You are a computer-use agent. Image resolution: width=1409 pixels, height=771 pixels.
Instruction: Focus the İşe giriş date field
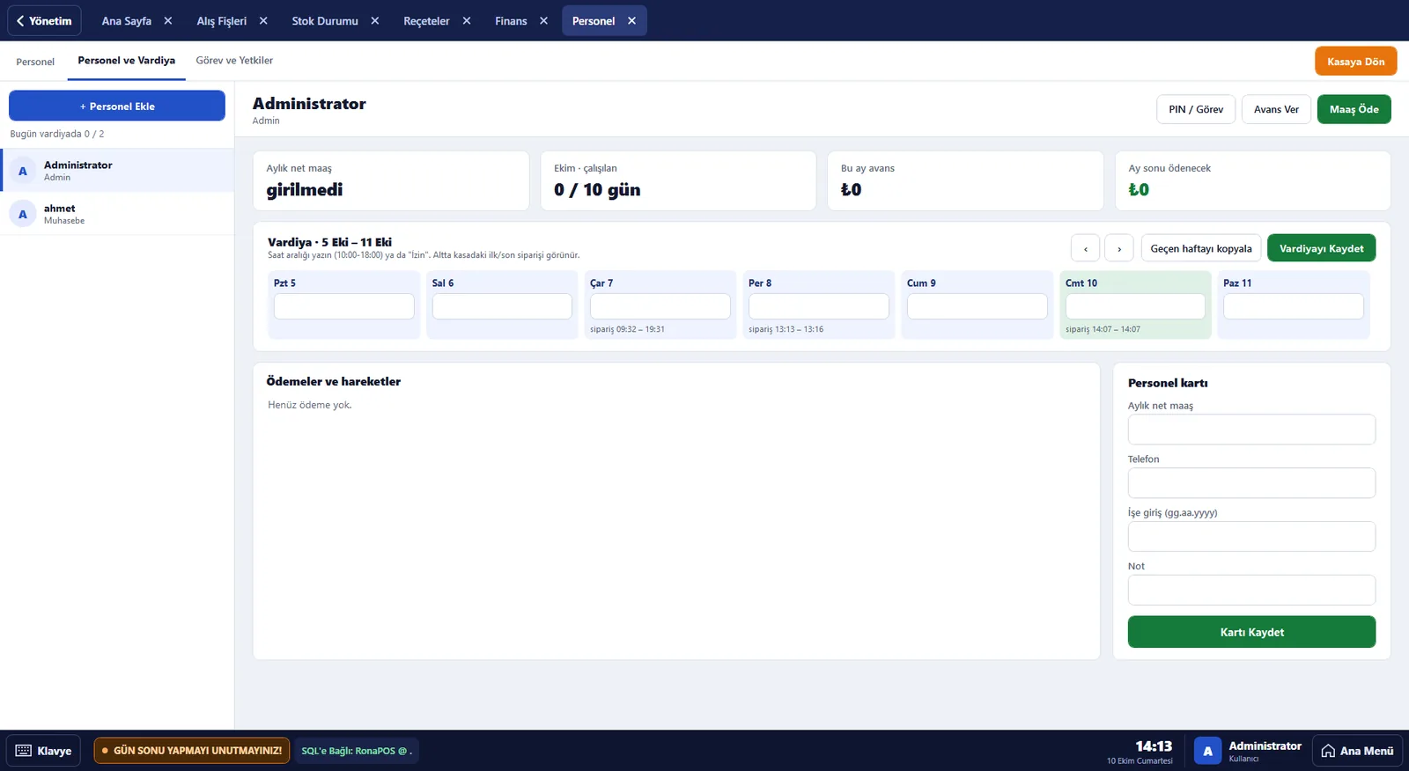click(x=1251, y=537)
